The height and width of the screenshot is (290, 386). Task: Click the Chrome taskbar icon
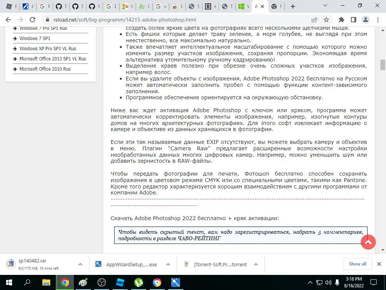pyautogui.click(x=65, y=282)
